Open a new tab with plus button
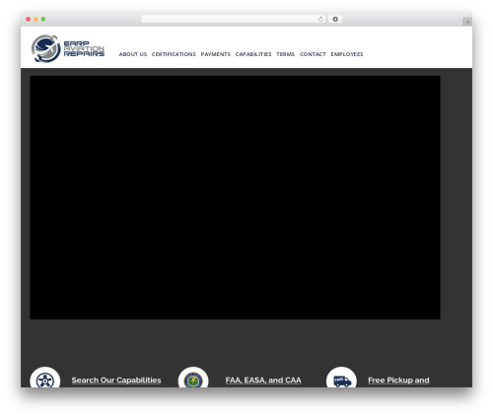Screen dimensions: 493x417 tap(467, 22)
